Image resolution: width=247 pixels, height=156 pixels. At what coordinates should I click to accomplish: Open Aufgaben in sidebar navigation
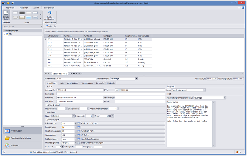coord(23,145)
